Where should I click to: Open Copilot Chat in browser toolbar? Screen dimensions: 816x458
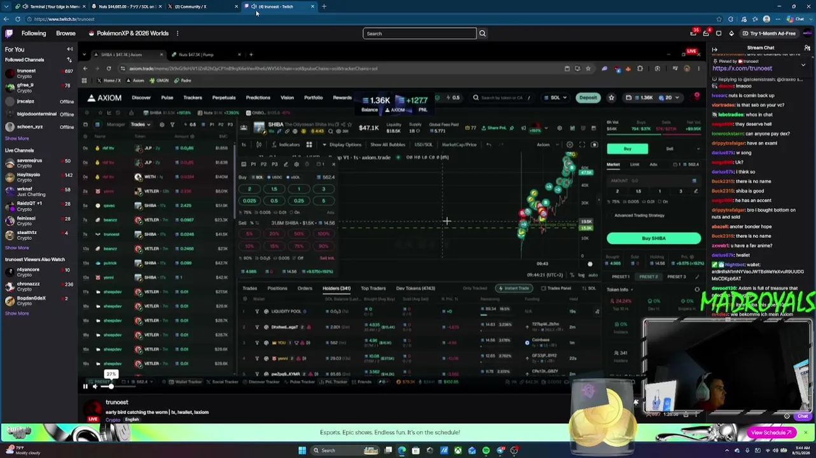tap(795, 19)
